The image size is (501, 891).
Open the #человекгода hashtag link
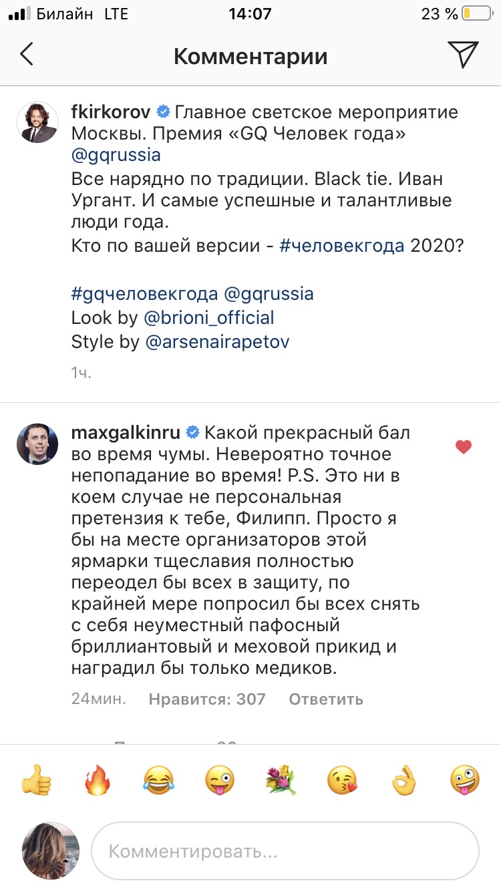[x=342, y=246]
